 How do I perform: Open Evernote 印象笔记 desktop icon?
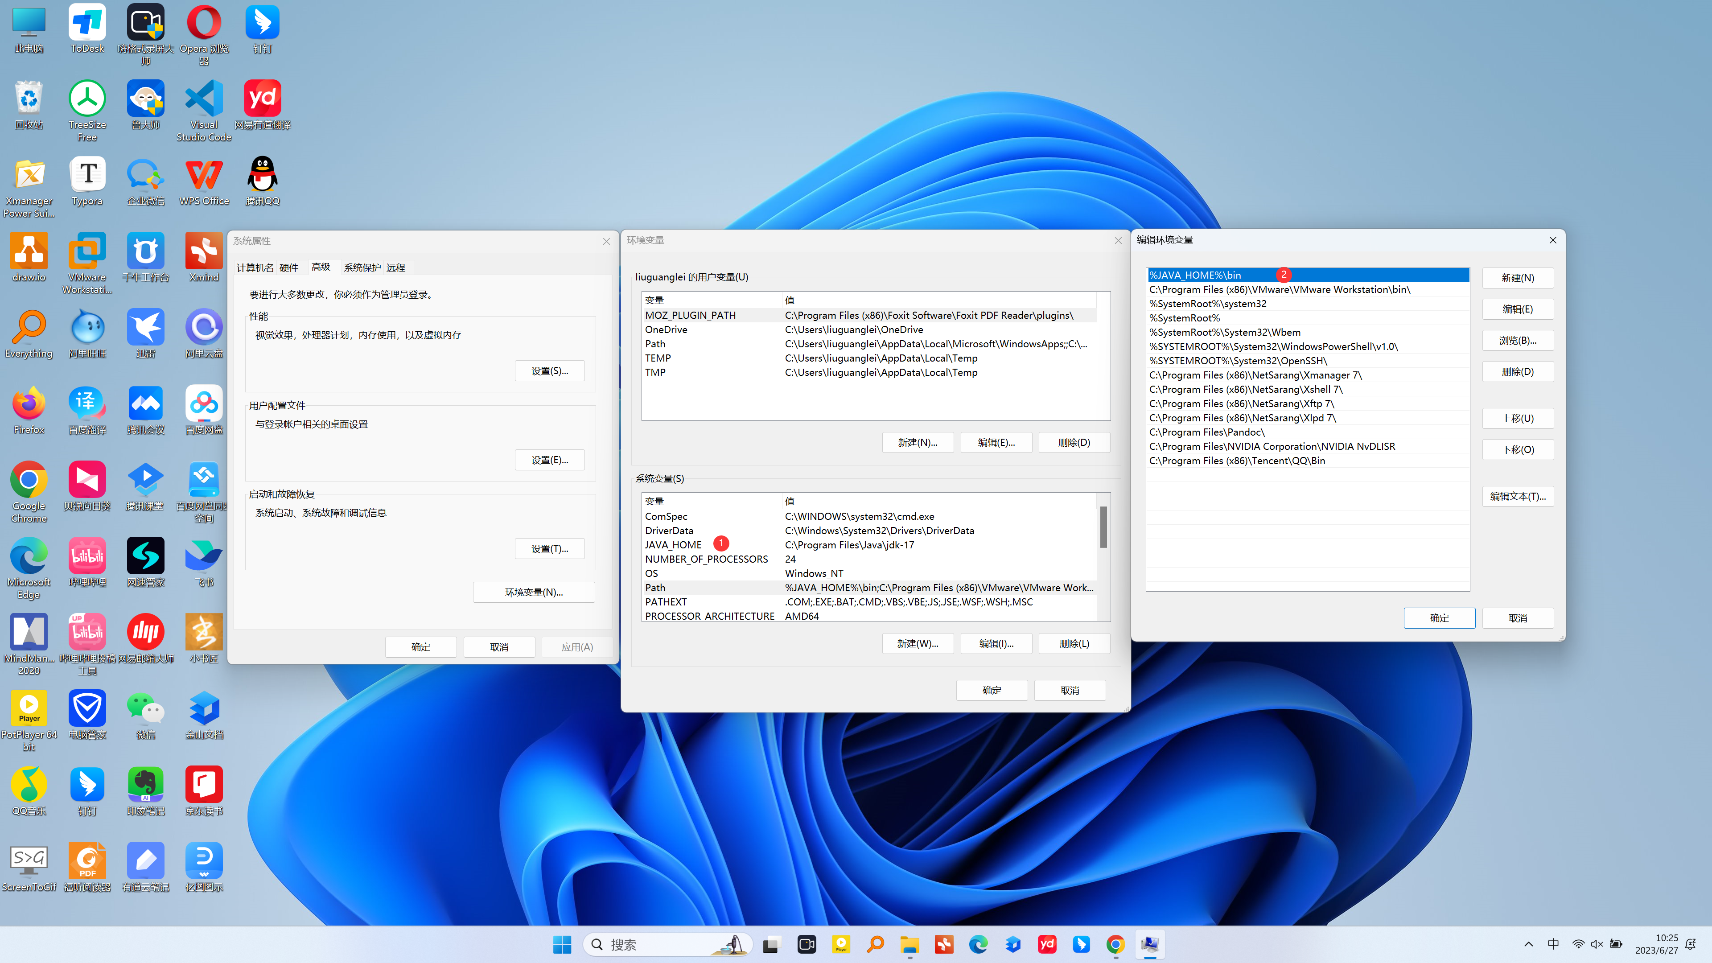[145, 791]
